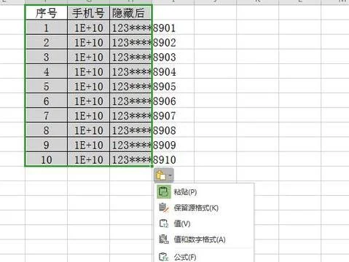The width and height of the screenshot is (349, 262).
Task: Select the cell showing 123****8907
Action: tap(131, 116)
